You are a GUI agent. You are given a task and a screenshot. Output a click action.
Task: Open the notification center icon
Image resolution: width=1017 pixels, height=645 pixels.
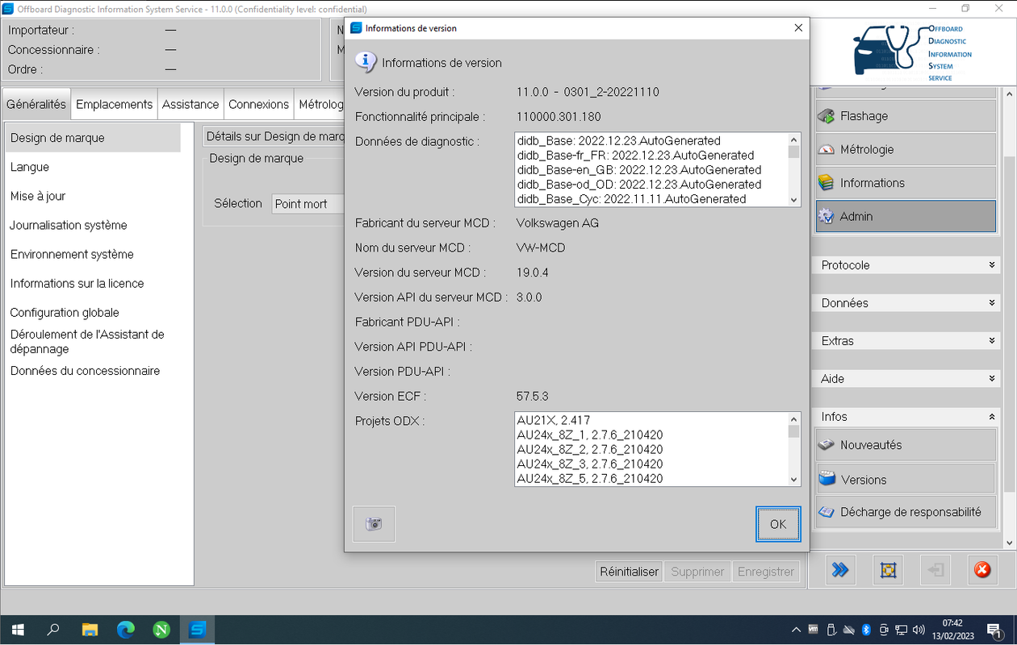[x=994, y=630]
